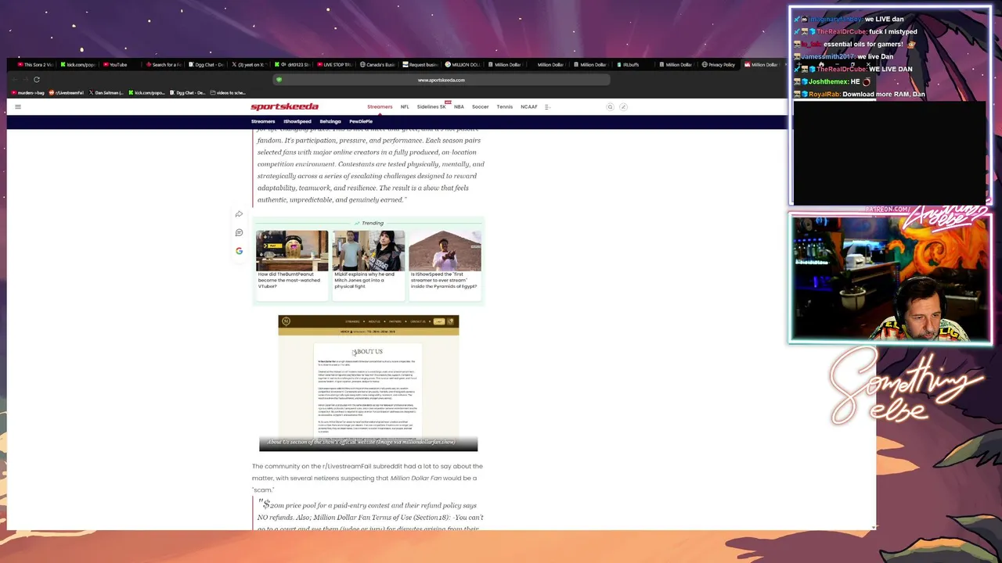Expand the more sports dropdown
This screenshot has width=1002, height=563.
[x=547, y=107]
